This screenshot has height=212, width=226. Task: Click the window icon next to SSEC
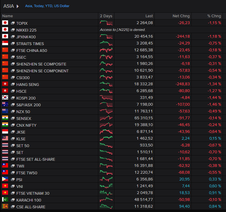tap(13, 57)
